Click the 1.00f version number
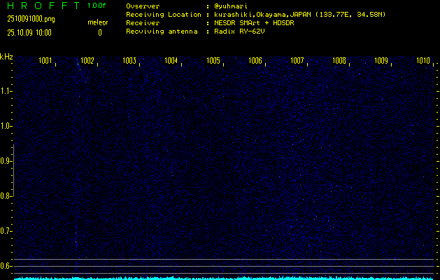 click(x=97, y=6)
